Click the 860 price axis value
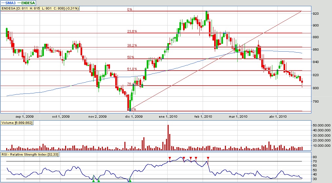The image size is (332, 183). 316,49
